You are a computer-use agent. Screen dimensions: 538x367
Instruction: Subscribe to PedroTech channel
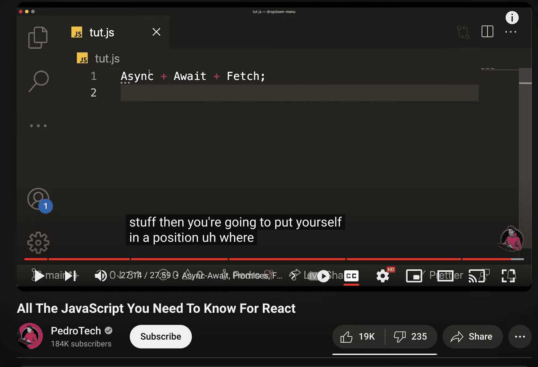pos(161,337)
